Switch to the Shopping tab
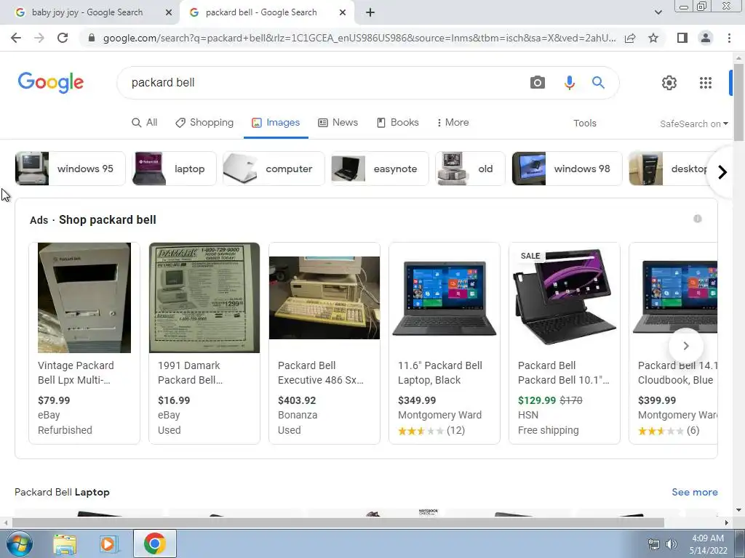The height and width of the screenshot is (558, 745). pos(204,122)
